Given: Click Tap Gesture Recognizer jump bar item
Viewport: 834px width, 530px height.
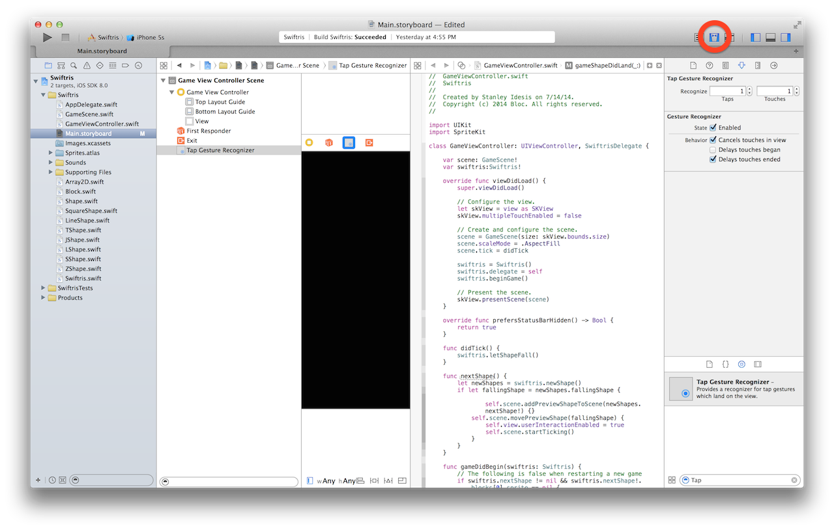Looking at the screenshot, I should coord(367,66).
